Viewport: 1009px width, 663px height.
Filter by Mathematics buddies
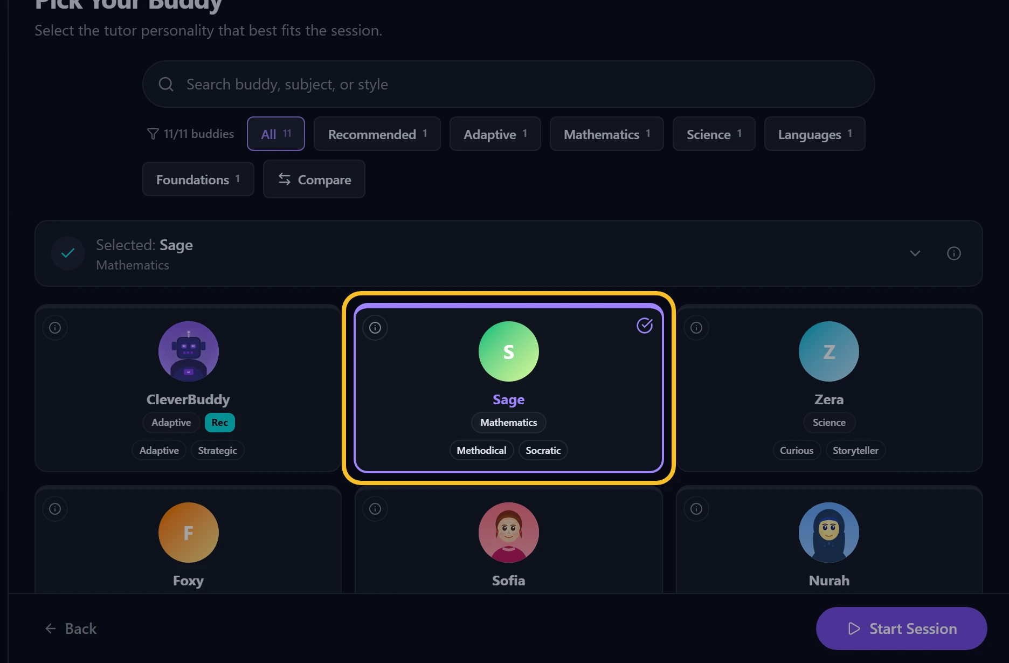[x=607, y=134]
